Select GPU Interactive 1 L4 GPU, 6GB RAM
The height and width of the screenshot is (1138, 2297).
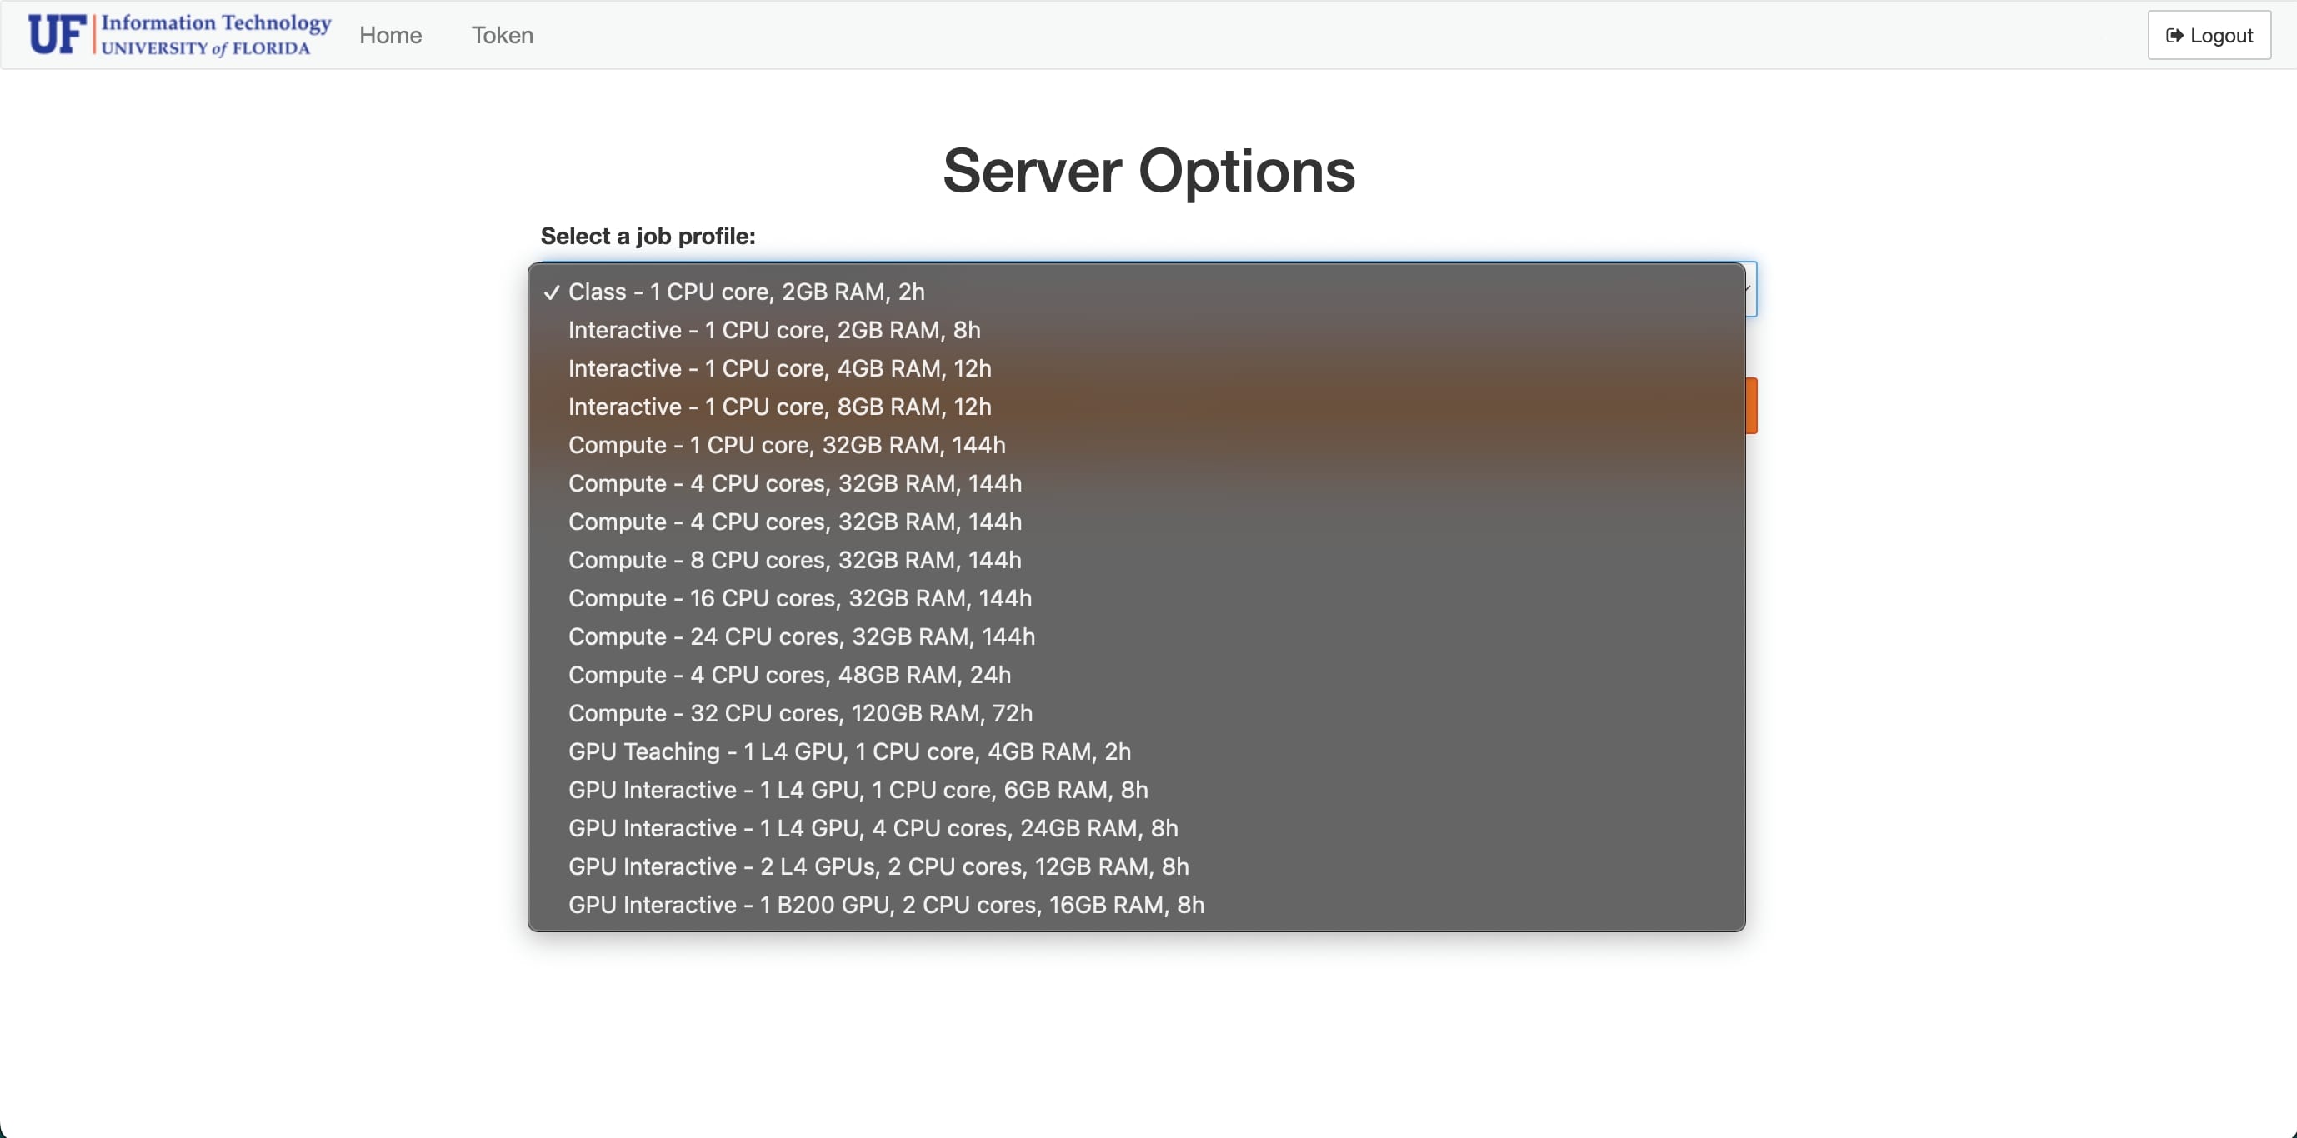pos(1136,790)
